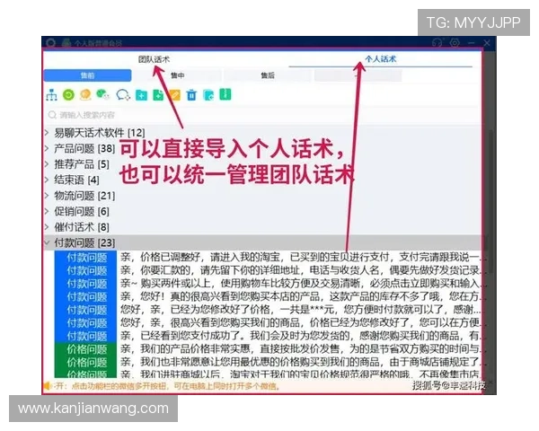
Task: Click blue 付款问题 tag beside 价格已调整好
Action: [x=86, y=257]
